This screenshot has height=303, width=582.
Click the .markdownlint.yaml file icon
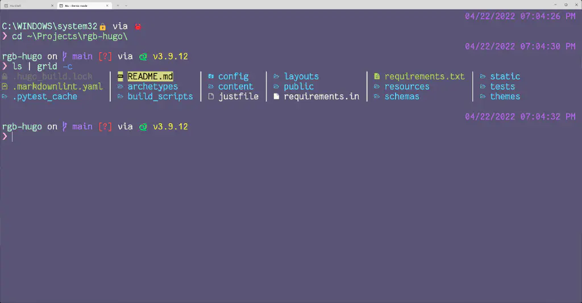coord(5,87)
